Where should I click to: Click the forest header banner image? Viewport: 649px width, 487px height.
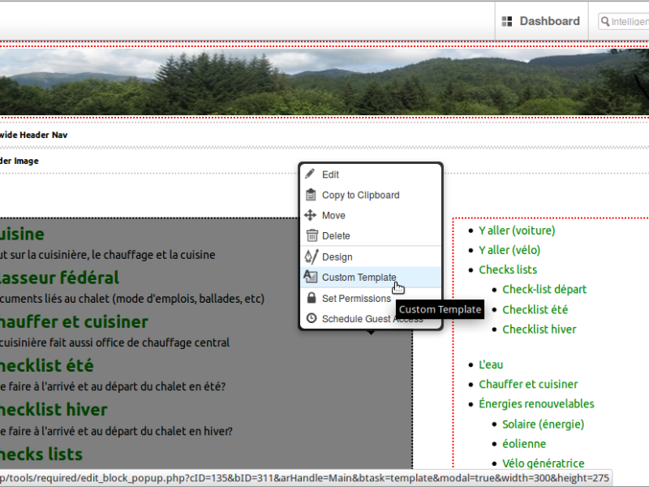point(324,82)
